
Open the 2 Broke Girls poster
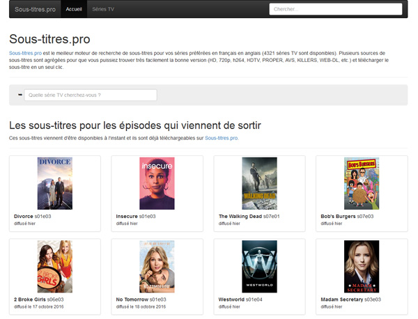(54, 266)
